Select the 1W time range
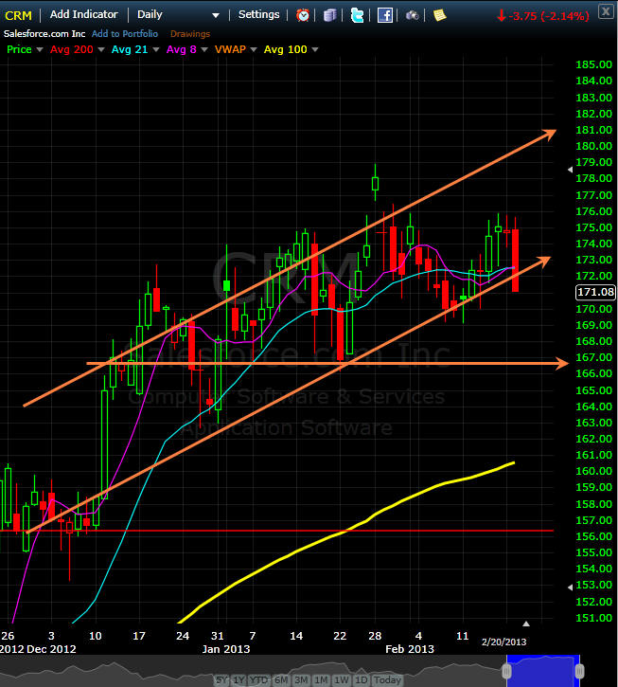Image resolution: width=618 pixels, height=687 pixels. (341, 680)
